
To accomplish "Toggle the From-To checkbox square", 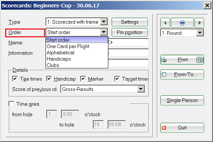I will [x=164, y=74].
